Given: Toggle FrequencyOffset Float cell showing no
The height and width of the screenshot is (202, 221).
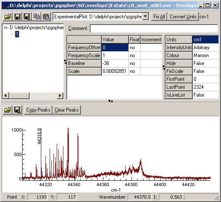Looking at the screenshot, I should pos(134,47).
